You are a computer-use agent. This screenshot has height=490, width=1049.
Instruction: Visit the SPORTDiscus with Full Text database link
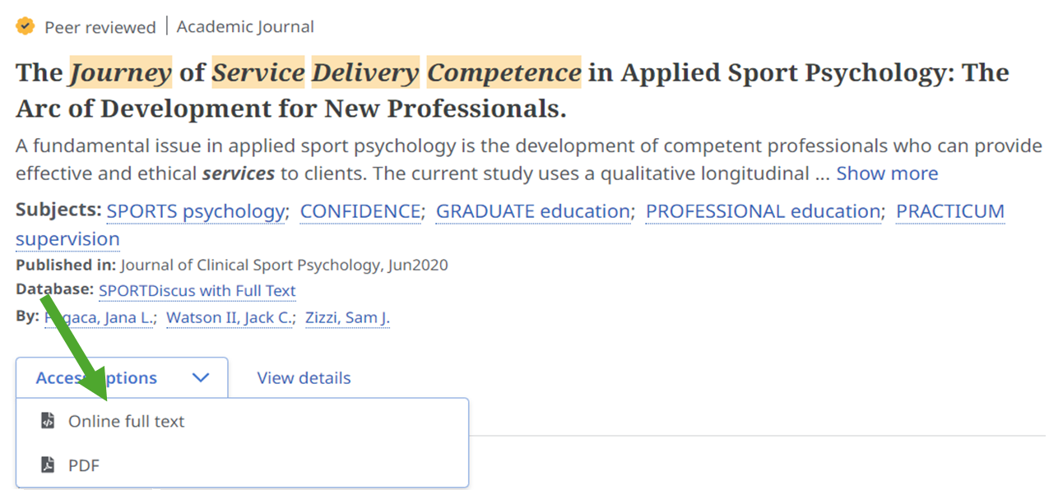tap(197, 290)
